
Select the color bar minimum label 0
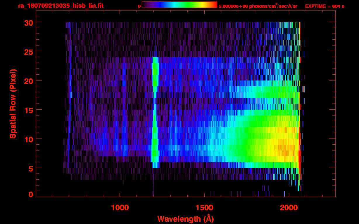click(x=139, y=6)
